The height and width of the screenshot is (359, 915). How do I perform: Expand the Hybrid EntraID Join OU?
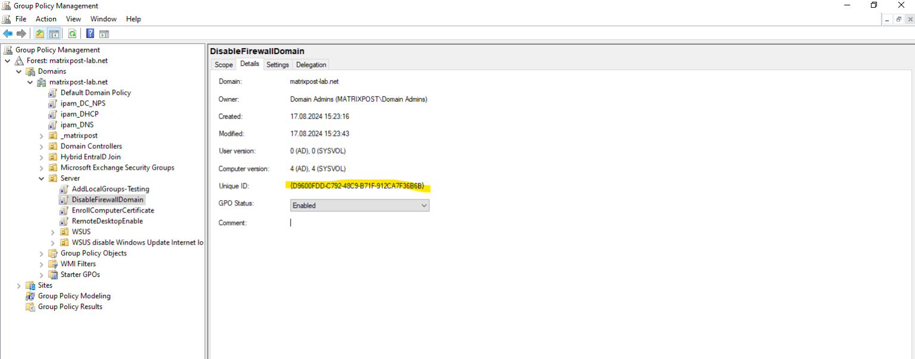click(42, 157)
